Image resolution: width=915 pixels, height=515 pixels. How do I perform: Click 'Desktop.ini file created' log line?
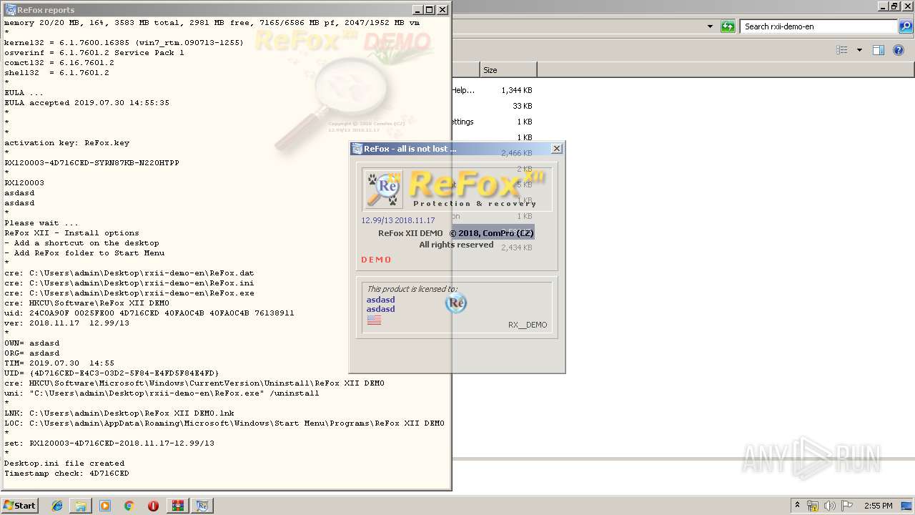pos(64,463)
